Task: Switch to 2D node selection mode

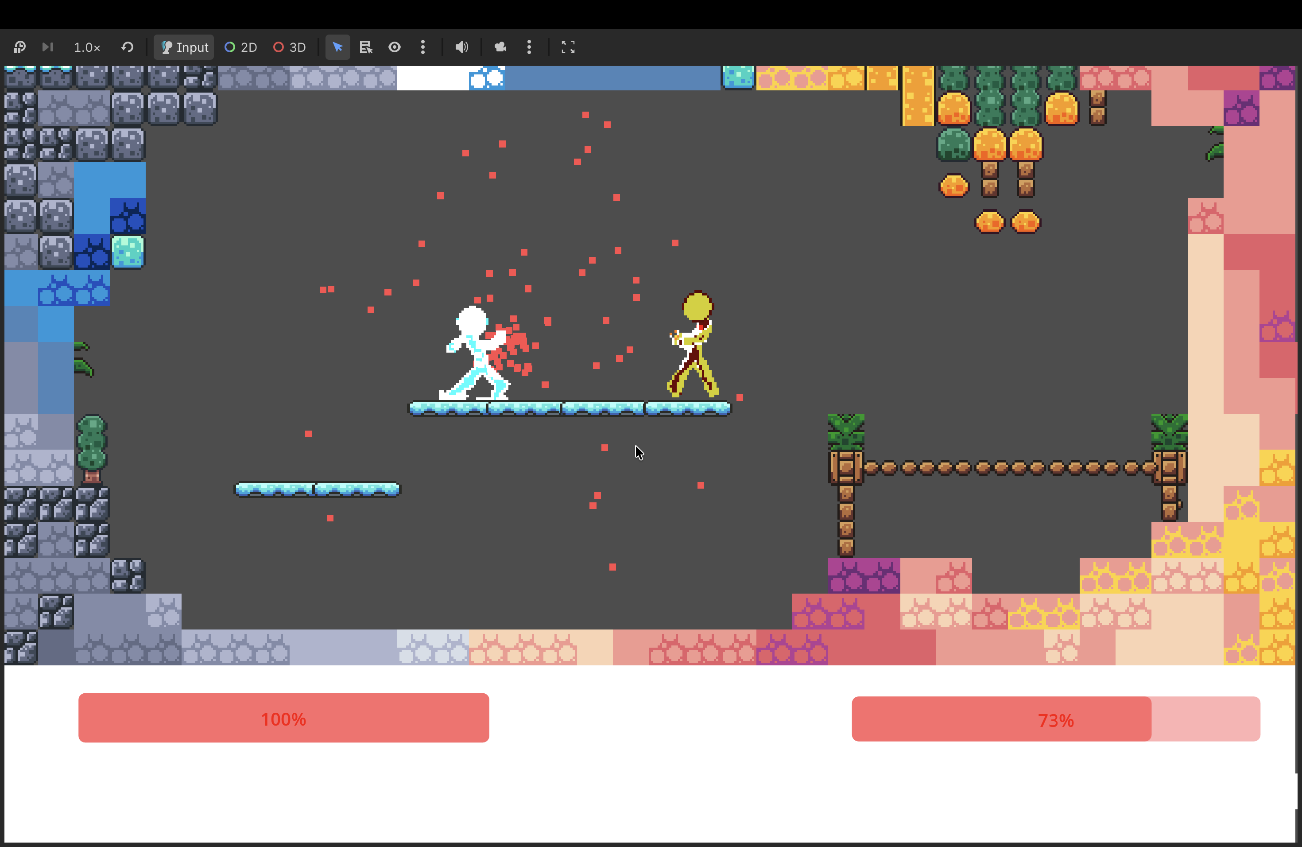Action: point(241,47)
